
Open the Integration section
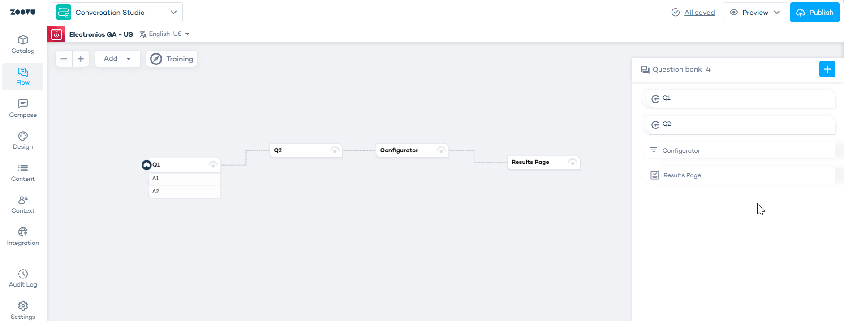[23, 237]
